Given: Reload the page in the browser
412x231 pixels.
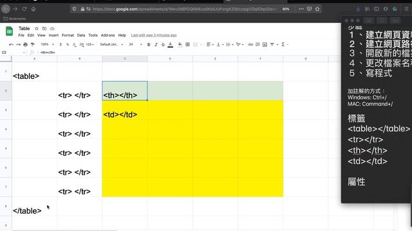Looking at the screenshot, I should (x=24, y=9).
